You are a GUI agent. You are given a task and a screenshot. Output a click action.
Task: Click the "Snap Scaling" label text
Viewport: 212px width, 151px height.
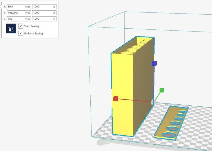tap(32, 26)
